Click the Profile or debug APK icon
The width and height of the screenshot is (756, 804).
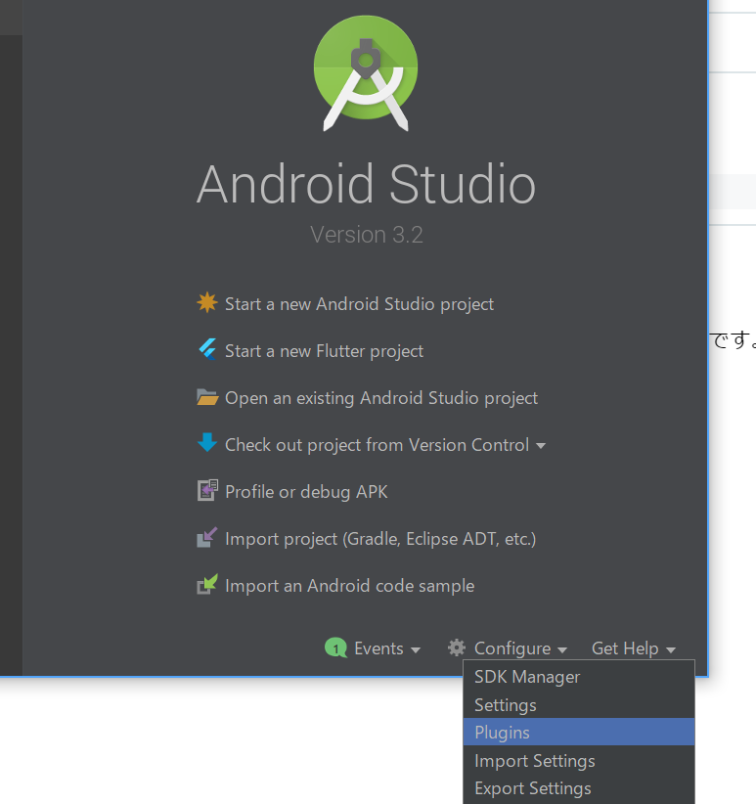tap(207, 490)
